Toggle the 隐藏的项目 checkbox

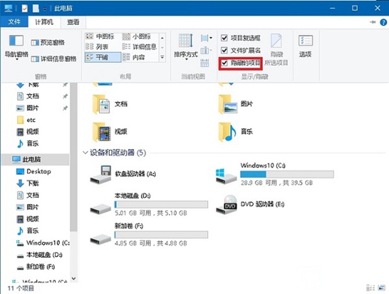coord(224,63)
